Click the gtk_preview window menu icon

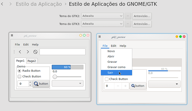coord(12,35)
